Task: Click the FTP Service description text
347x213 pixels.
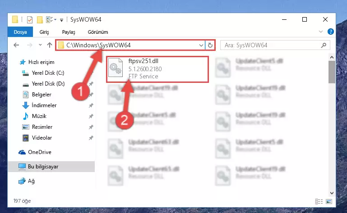Action: click(x=143, y=76)
